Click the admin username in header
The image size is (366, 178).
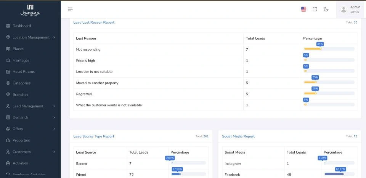coord(355,7)
